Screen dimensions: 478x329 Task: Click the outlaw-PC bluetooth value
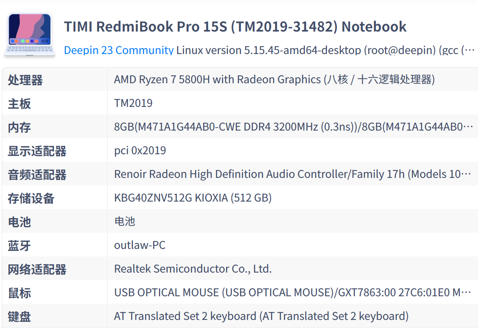click(x=140, y=245)
